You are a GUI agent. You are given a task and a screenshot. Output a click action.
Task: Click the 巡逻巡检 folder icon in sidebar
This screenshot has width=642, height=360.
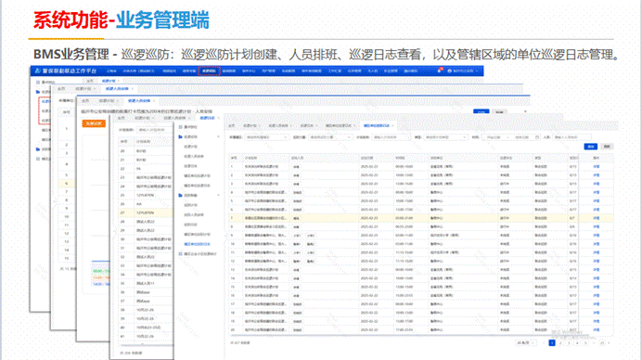(x=180, y=136)
